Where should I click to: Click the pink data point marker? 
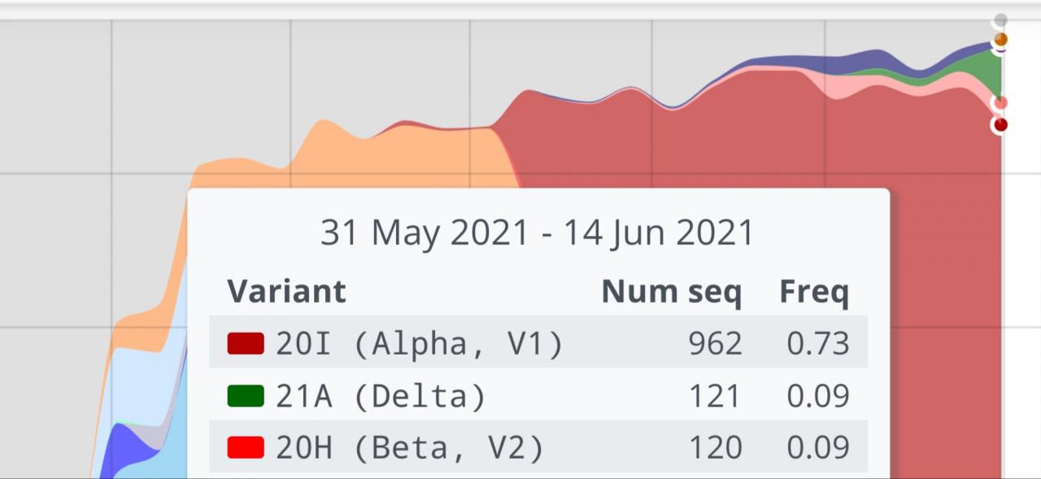pos(1000,103)
